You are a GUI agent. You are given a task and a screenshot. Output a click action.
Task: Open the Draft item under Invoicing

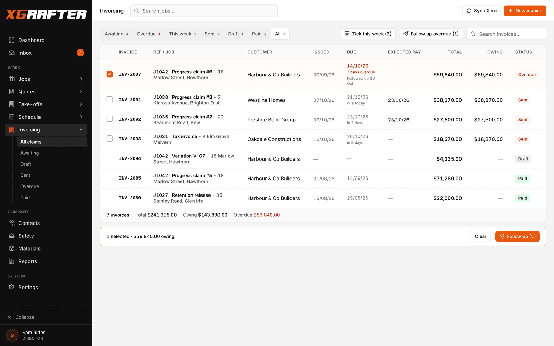coord(52,164)
